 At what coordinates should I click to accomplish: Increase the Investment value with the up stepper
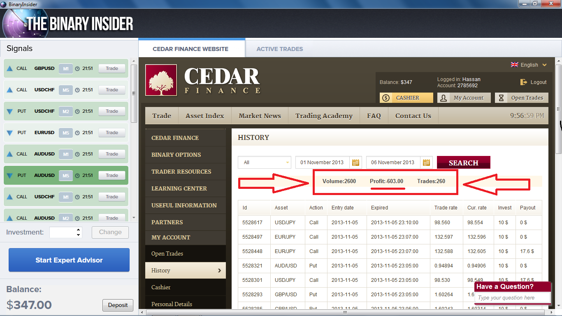coord(78,229)
